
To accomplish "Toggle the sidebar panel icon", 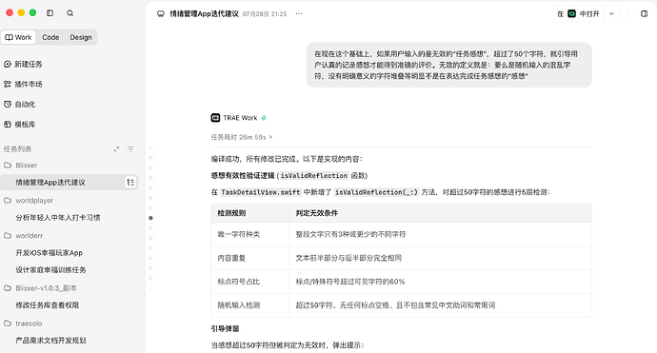I will pyautogui.click(x=50, y=13).
